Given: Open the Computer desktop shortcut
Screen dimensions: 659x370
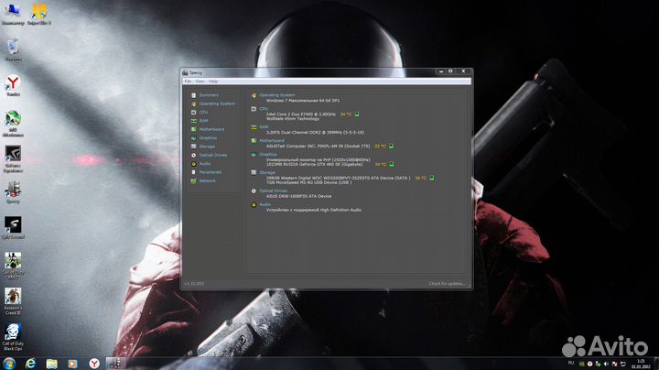Looking at the screenshot, I should point(13,14).
